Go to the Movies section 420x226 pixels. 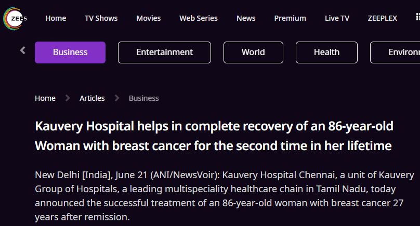pyautogui.click(x=148, y=18)
